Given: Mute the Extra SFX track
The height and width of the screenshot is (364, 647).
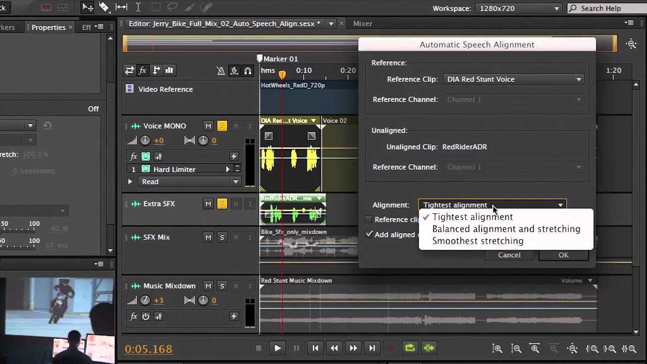Looking at the screenshot, I should pyautogui.click(x=208, y=204).
